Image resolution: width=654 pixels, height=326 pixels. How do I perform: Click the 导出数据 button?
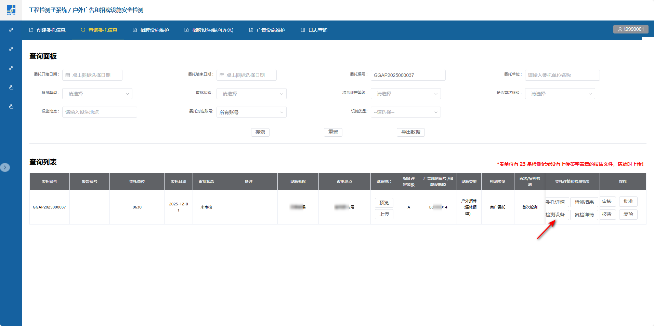(410, 132)
